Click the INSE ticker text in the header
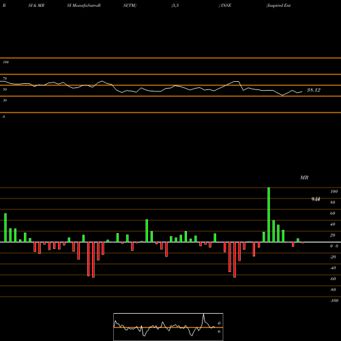The height and width of the screenshot is (341, 341). pyautogui.click(x=225, y=5)
